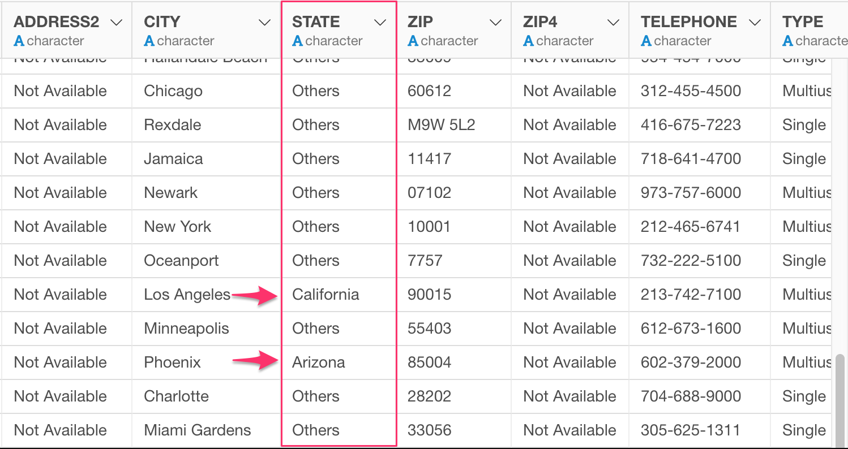Click character type icon under CITY header
848x449 pixels.
click(x=149, y=41)
